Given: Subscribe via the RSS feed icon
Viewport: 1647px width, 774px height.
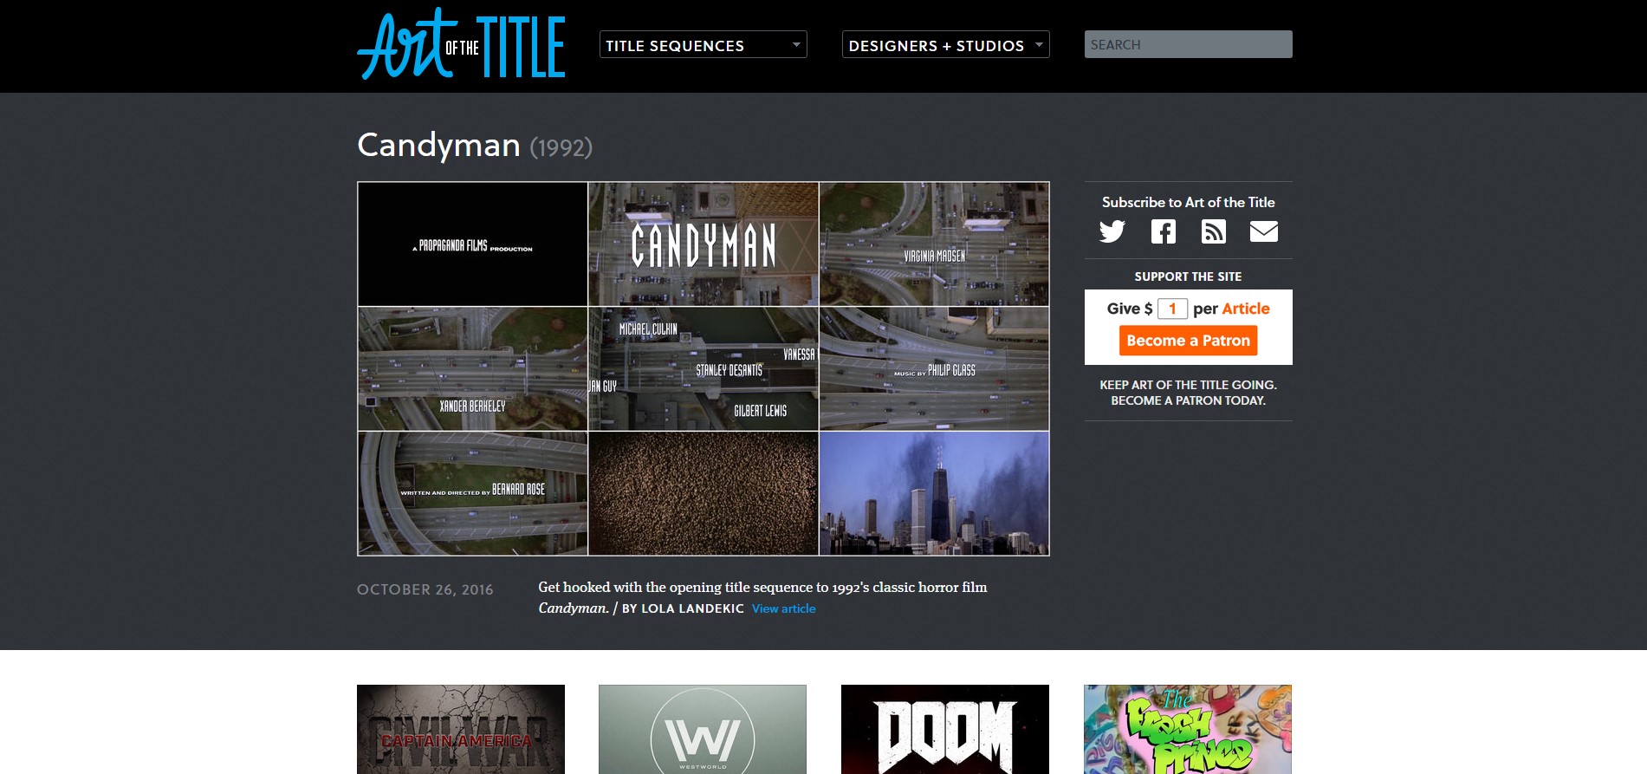Looking at the screenshot, I should click(1213, 231).
